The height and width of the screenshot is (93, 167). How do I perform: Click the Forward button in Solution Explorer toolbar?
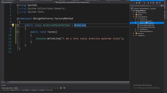(134, 3)
